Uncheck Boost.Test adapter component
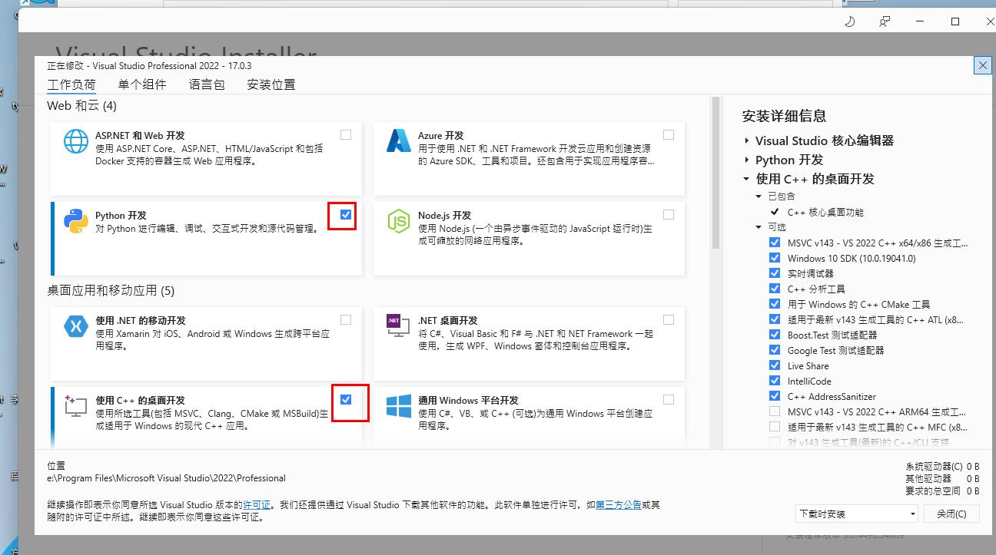The image size is (996, 555). click(x=775, y=335)
